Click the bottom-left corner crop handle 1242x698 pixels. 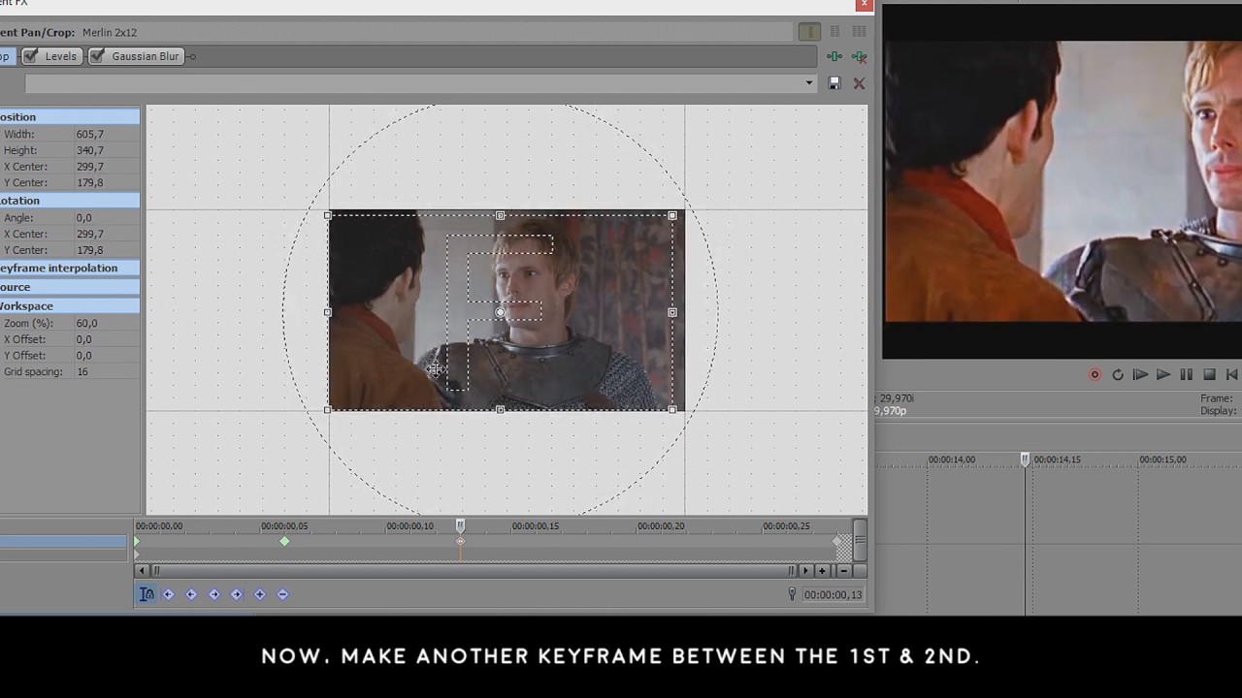click(328, 410)
